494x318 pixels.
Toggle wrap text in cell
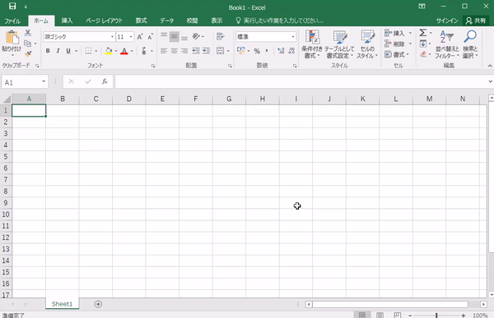click(x=220, y=36)
